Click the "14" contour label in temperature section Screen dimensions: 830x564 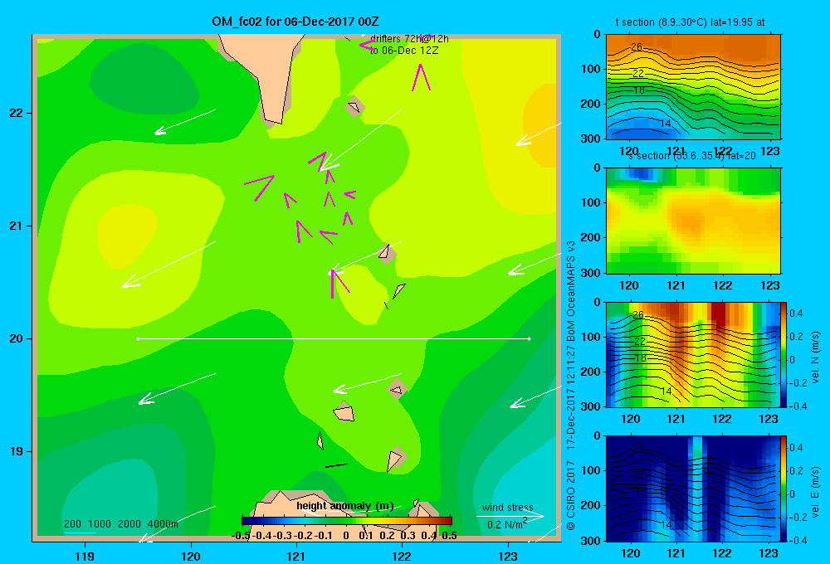click(x=666, y=124)
